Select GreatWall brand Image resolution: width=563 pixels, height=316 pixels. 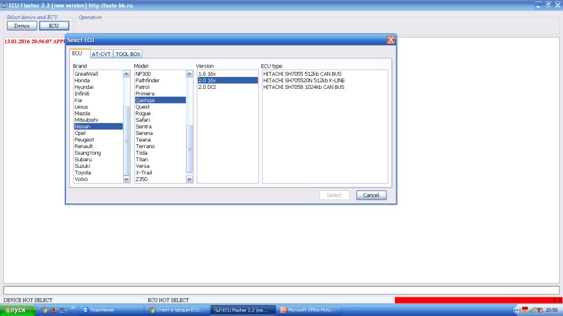tap(98, 74)
